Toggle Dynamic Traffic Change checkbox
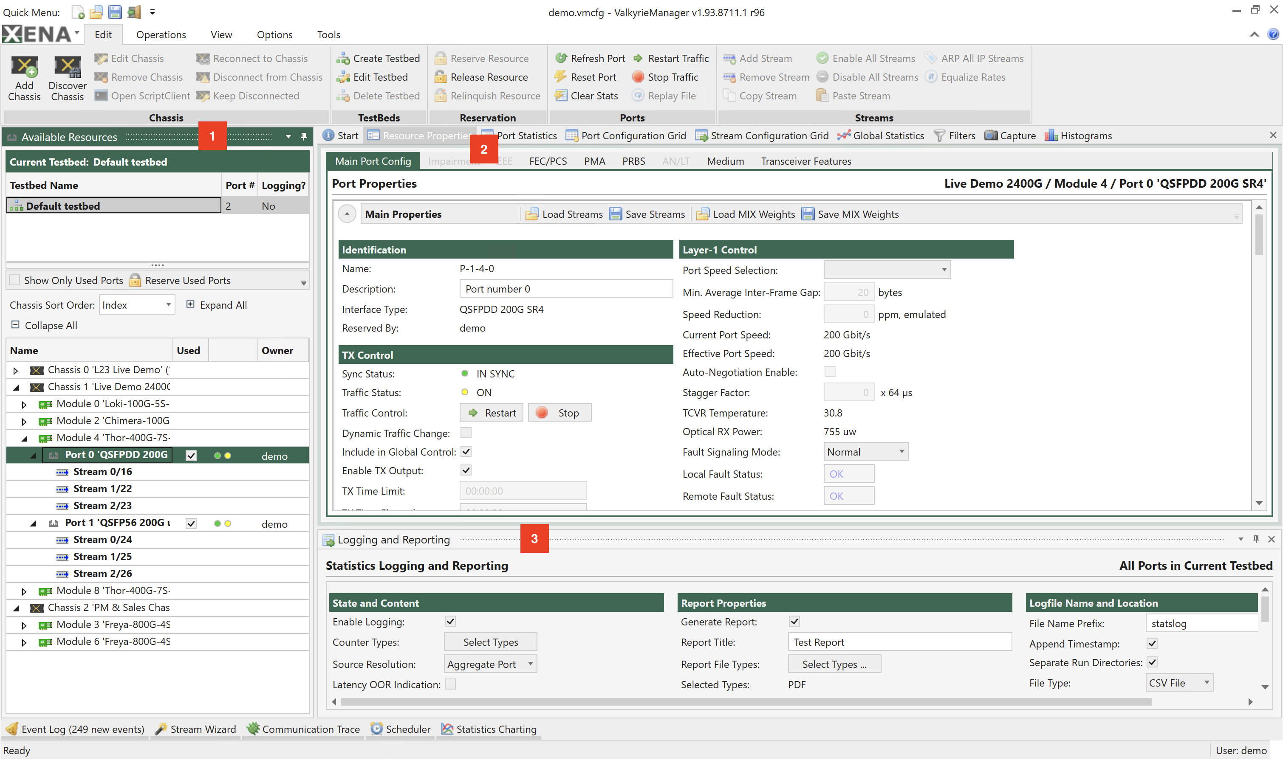Screen dimensions: 1283x760 coord(466,433)
